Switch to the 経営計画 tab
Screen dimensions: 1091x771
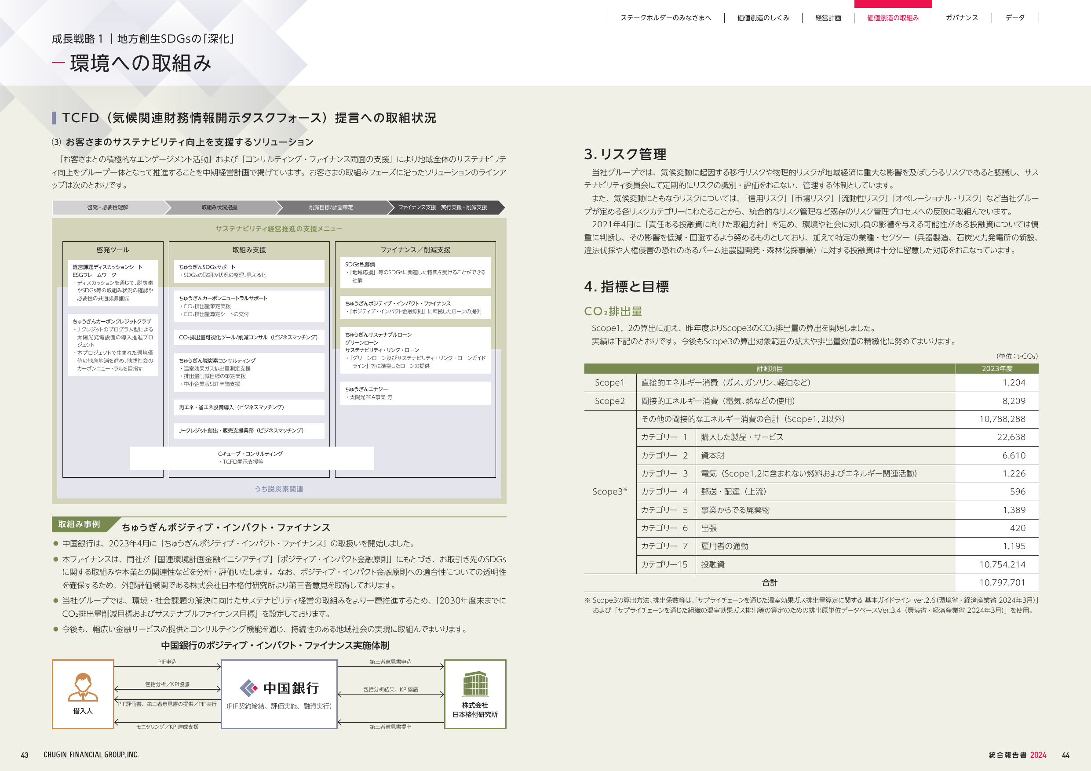828,18
